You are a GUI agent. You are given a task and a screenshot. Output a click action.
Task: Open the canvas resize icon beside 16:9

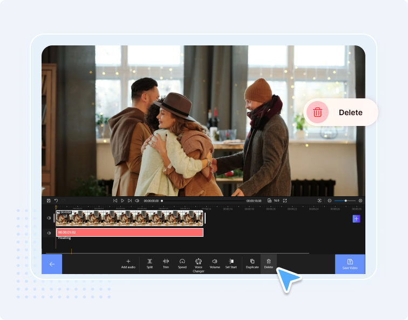[270, 201]
